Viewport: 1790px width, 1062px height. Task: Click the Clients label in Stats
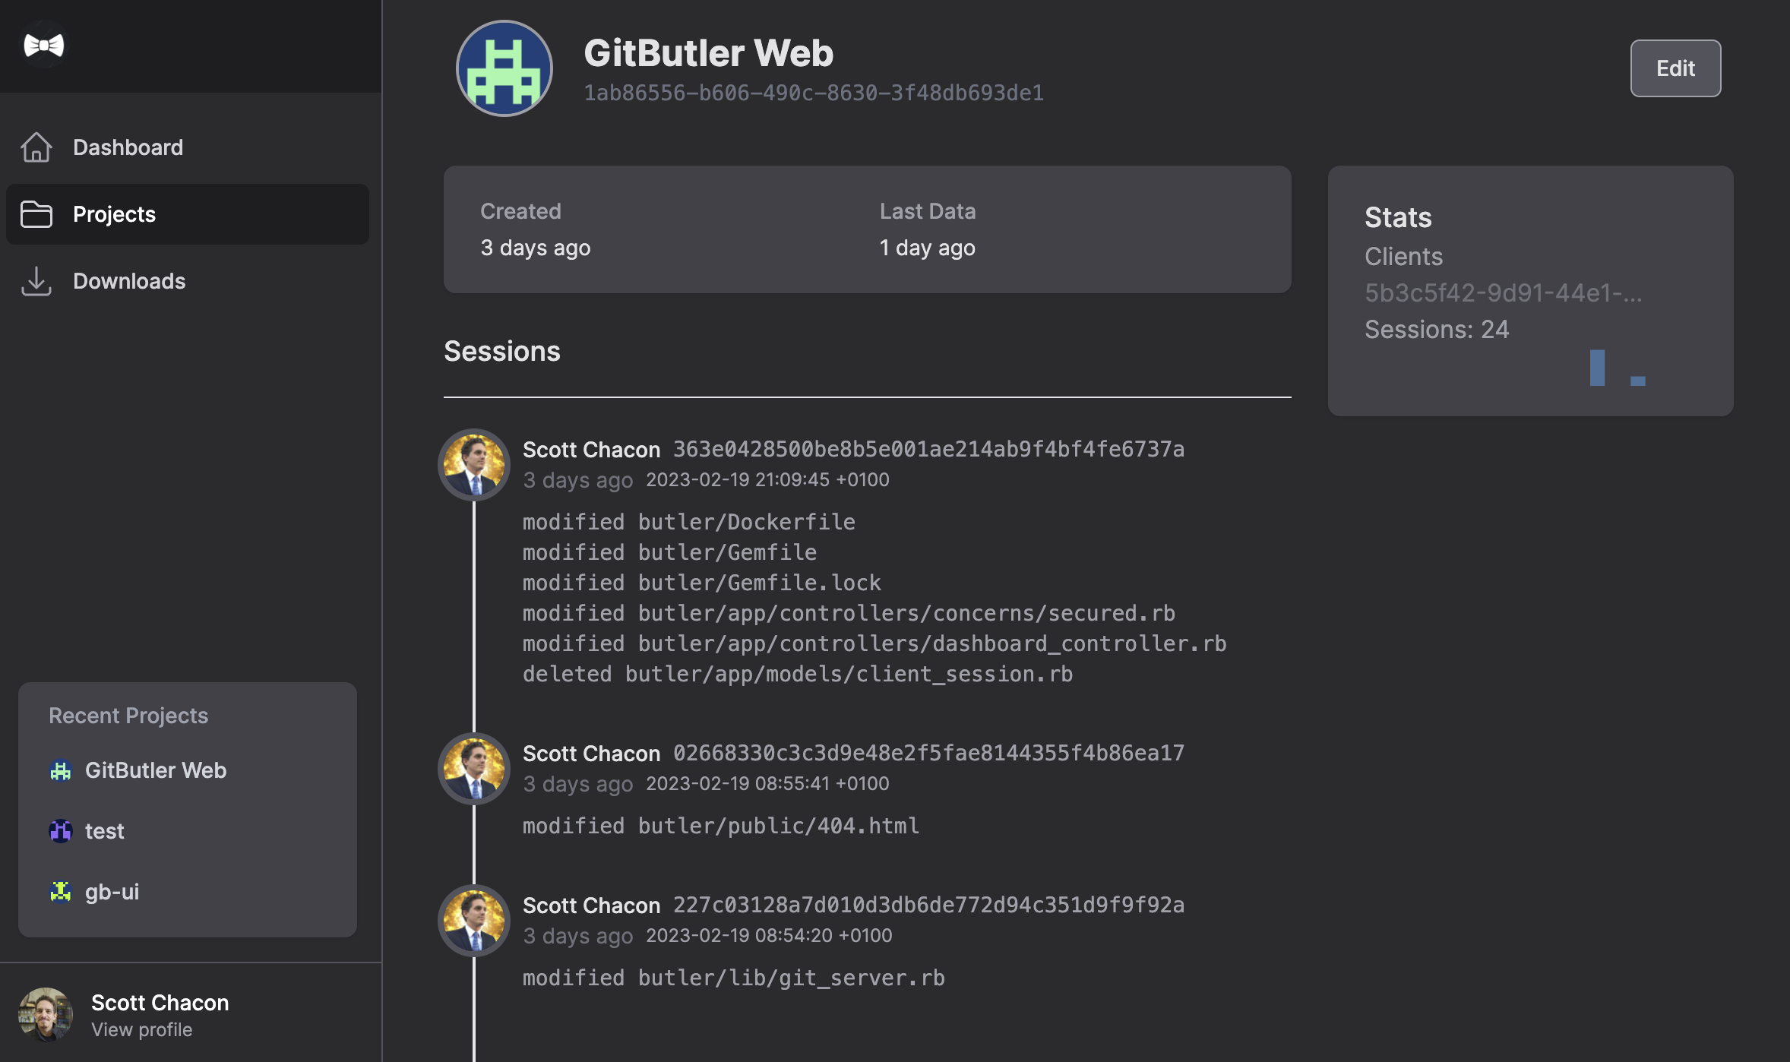pos(1403,257)
